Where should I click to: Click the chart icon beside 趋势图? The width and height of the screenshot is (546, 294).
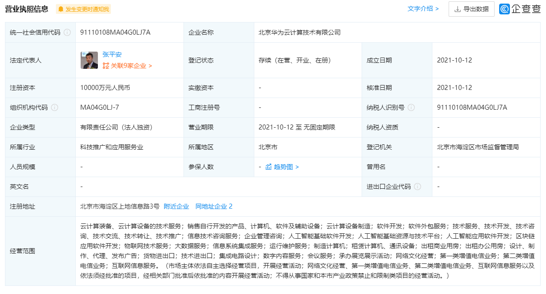click(269, 167)
